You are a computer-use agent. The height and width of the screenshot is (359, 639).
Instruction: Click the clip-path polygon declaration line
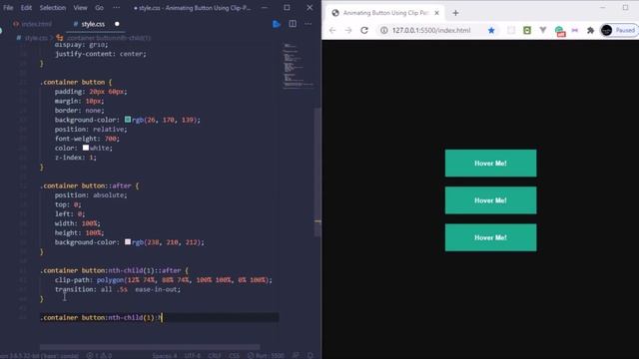[164, 279]
